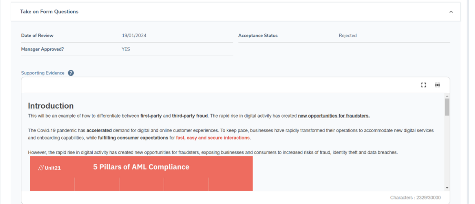
Task: Click the underlined 'new opportunities for fraudsters' text
Action: click(x=333, y=116)
